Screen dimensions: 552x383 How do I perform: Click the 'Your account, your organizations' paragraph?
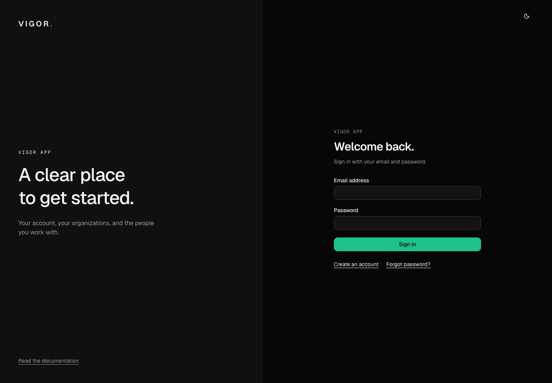[x=86, y=228]
